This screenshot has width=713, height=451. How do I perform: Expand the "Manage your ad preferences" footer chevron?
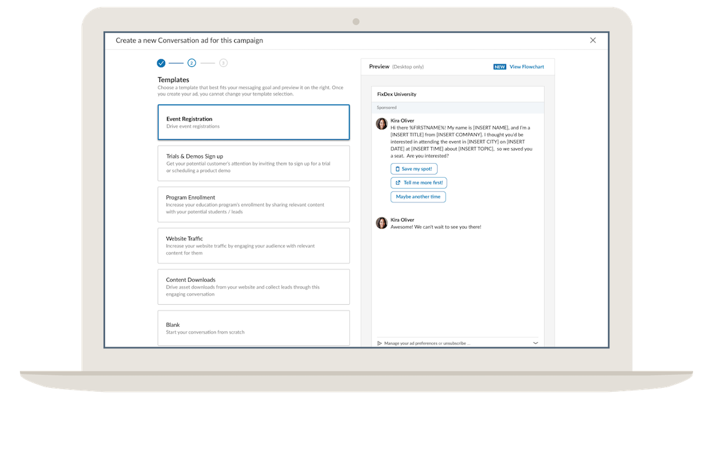pos(536,343)
